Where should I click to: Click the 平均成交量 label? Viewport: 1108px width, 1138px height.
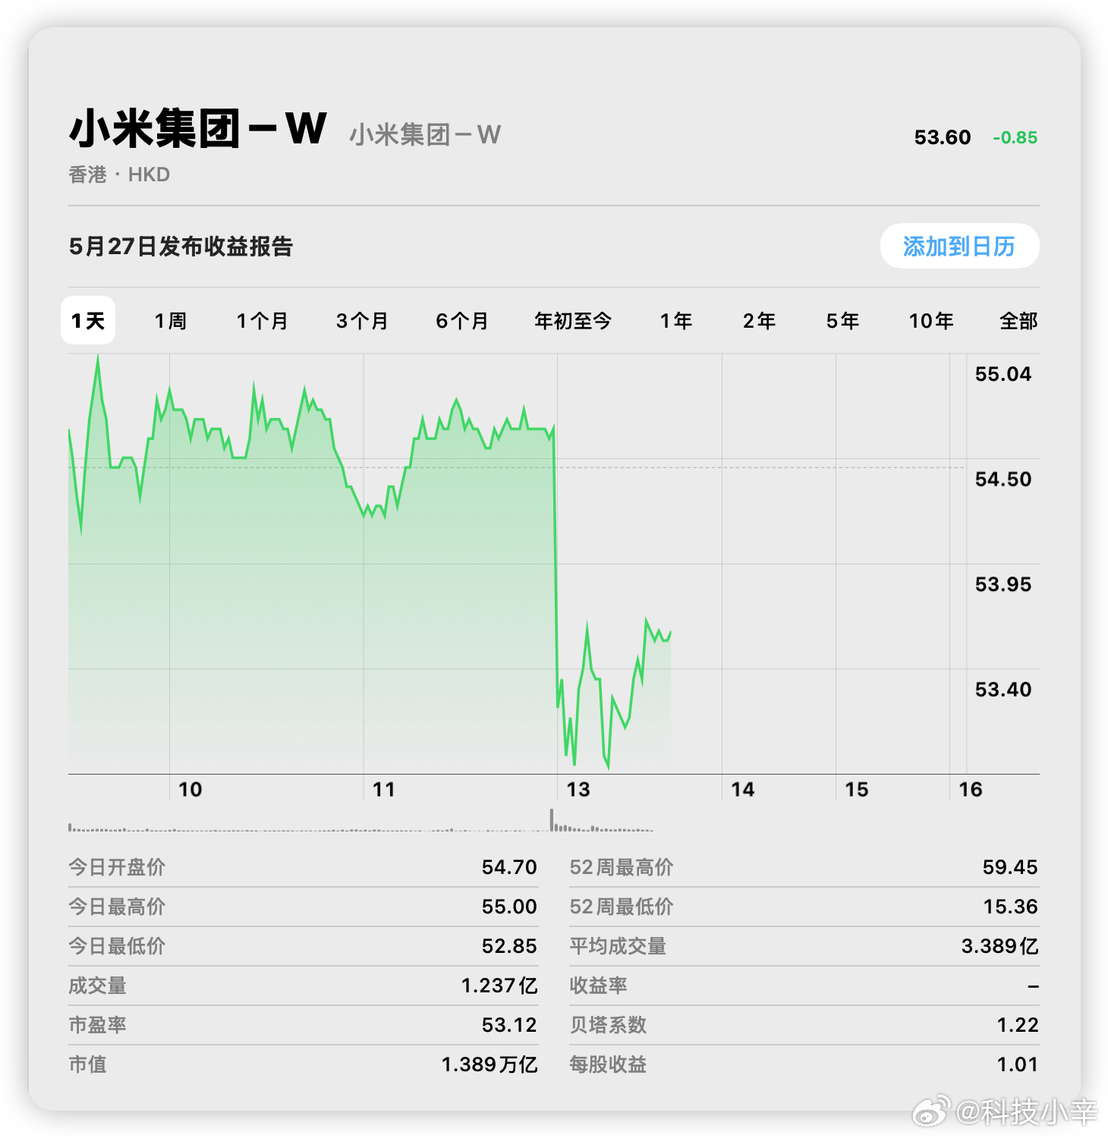618,946
